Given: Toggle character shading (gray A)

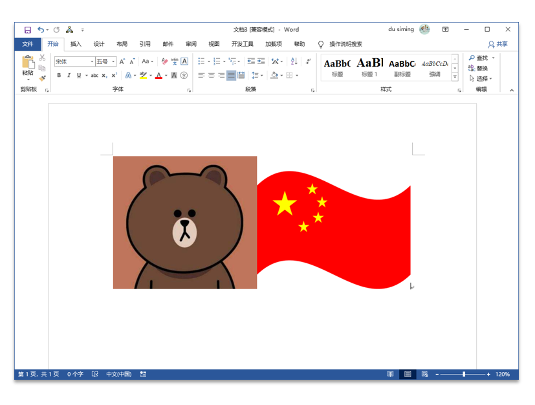Looking at the screenshot, I should click(174, 76).
